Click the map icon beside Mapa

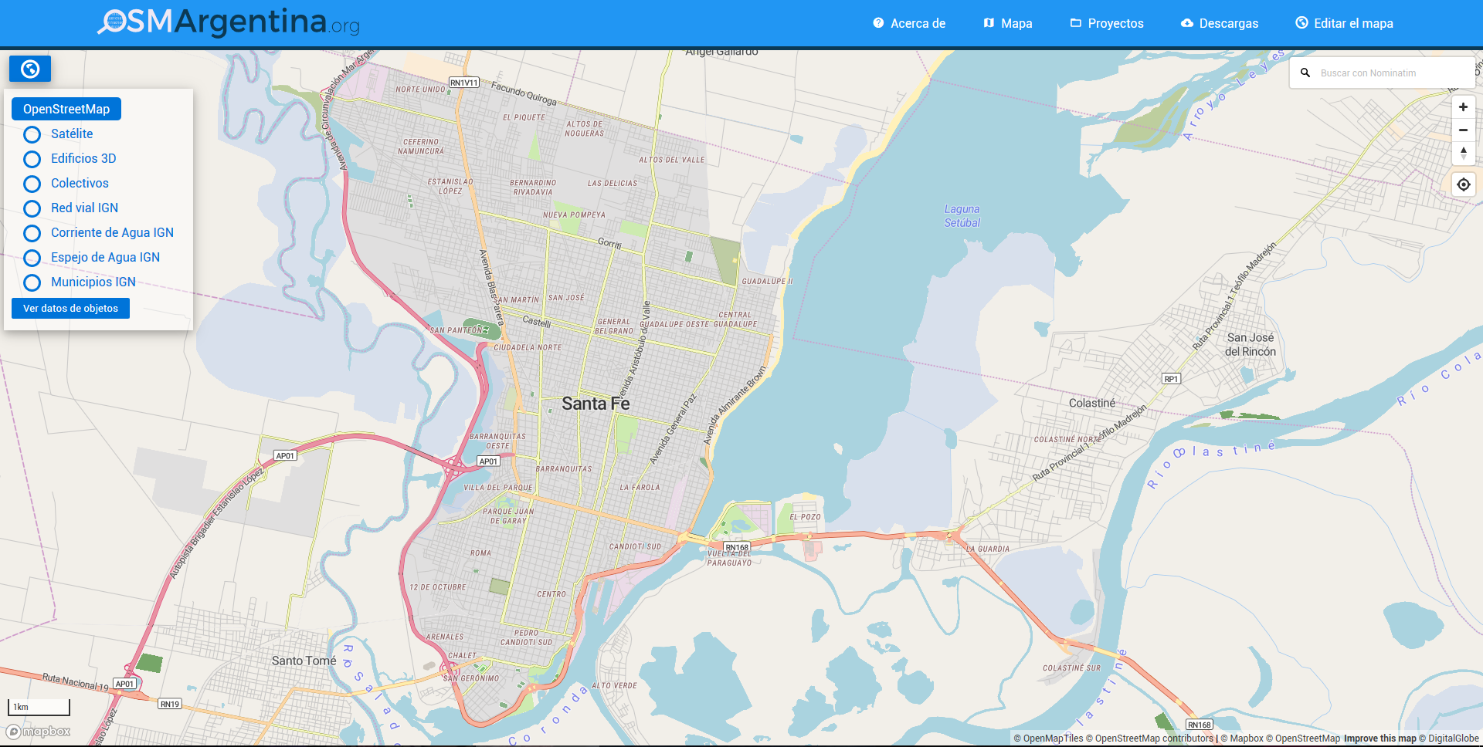(989, 23)
